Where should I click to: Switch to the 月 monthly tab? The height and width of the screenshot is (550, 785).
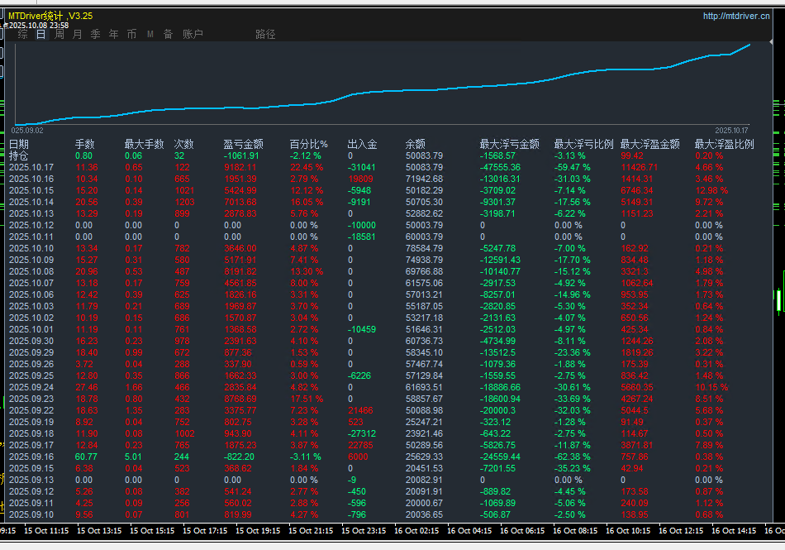[x=78, y=35]
